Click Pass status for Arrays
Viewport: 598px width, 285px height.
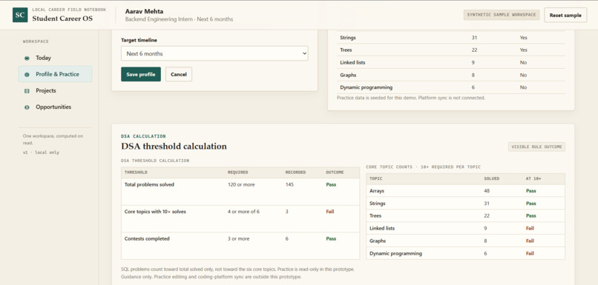coord(531,191)
